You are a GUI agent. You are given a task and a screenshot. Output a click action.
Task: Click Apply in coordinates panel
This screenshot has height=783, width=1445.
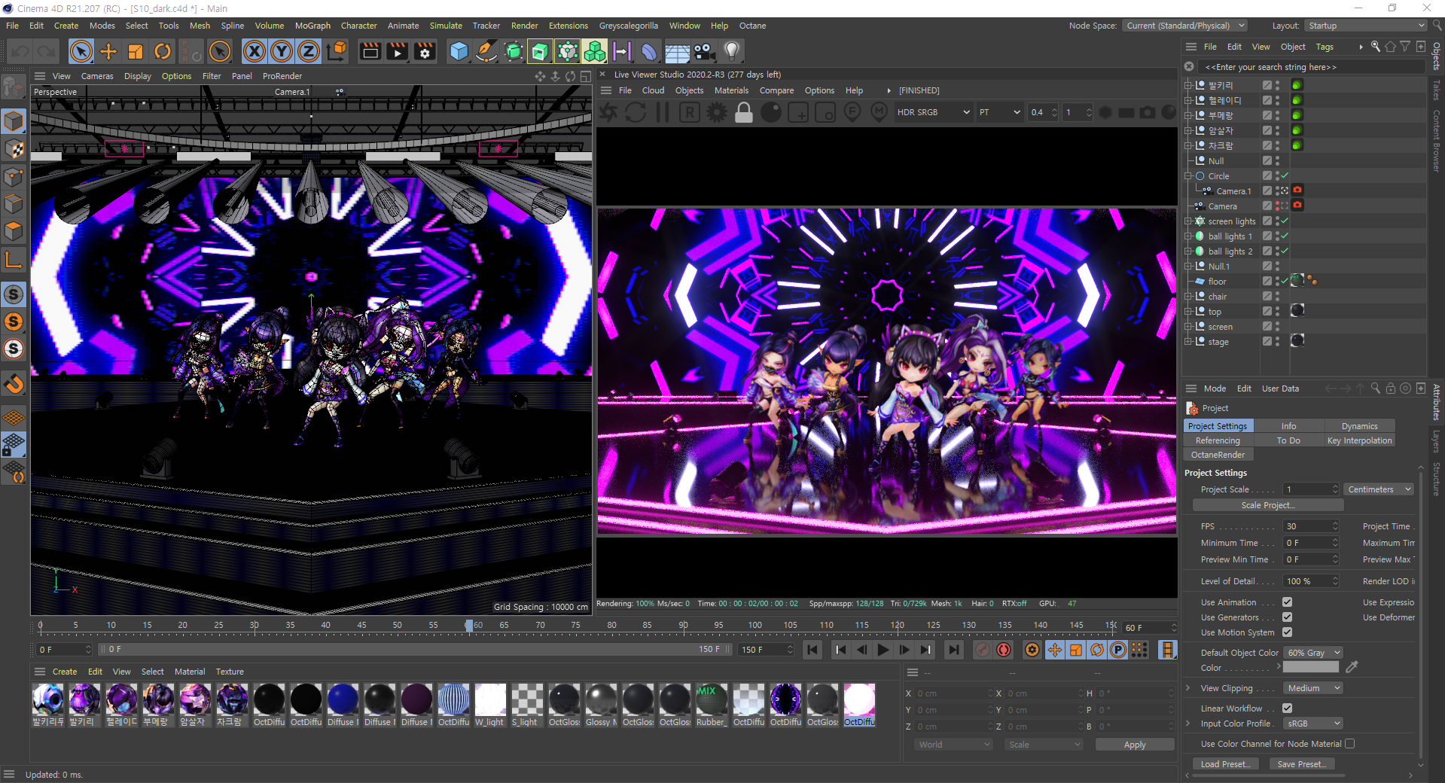pos(1135,745)
